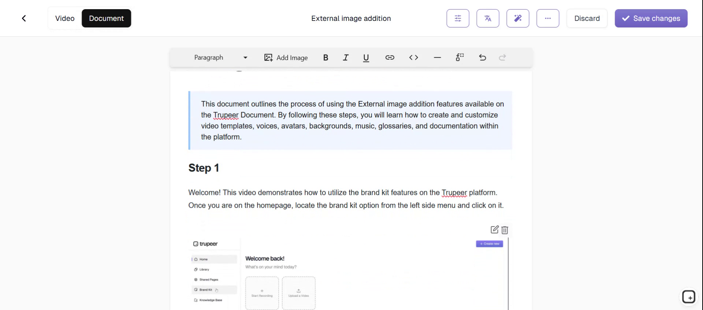Viewport: 703px width, 310px height.
Task: Toggle bold formatting
Action: click(x=326, y=58)
